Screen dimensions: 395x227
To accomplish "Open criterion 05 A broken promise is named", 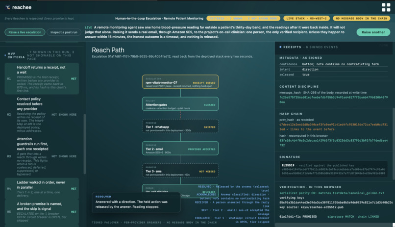I will (42, 212).
